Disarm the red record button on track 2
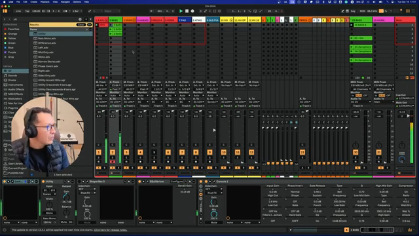Screen dimensions: 419x236 click(x=113, y=162)
